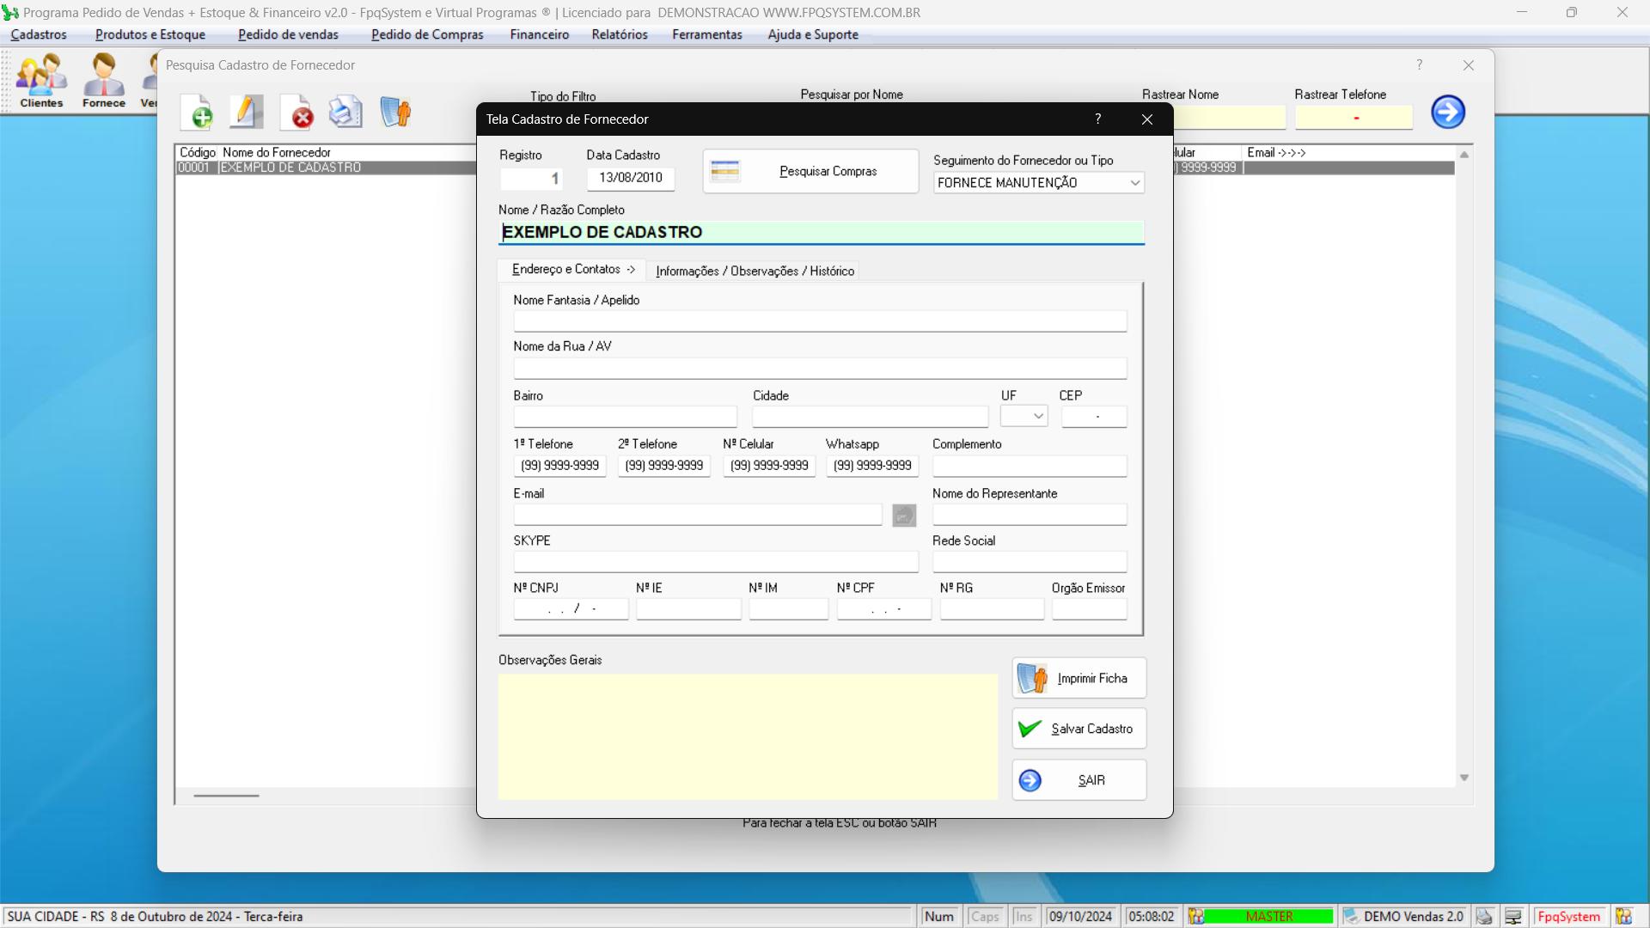Open Pedido de vendas menu
Viewport: 1650px width, 928px height.
(288, 34)
